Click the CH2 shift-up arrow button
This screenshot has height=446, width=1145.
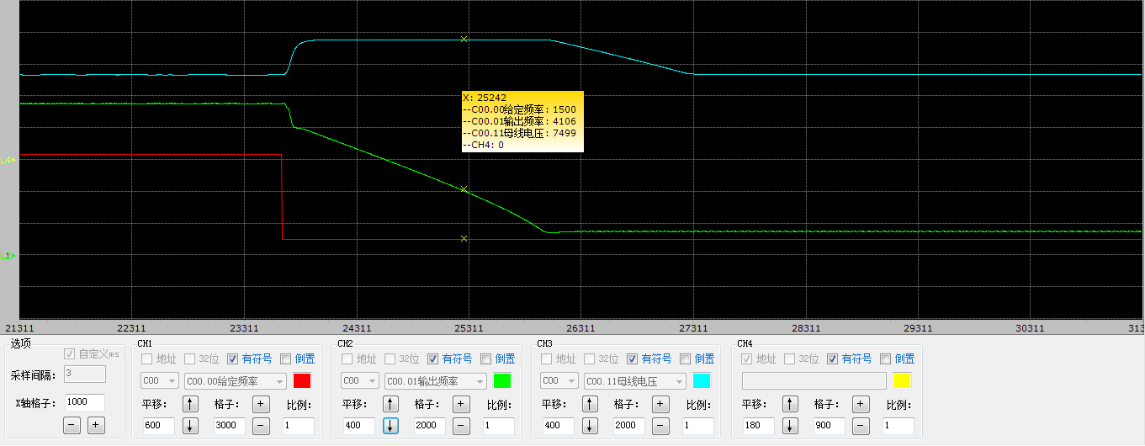click(391, 404)
